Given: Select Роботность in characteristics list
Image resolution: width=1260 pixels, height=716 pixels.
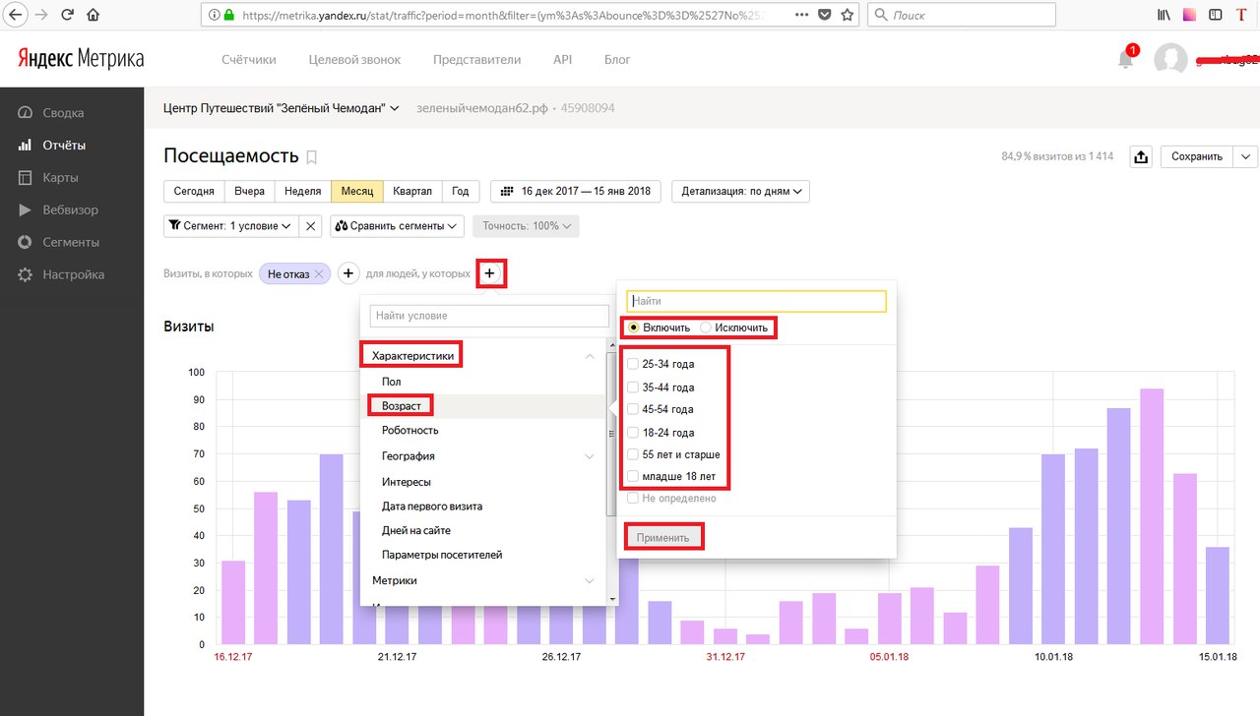Looking at the screenshot, I should (x=410, y=431).
